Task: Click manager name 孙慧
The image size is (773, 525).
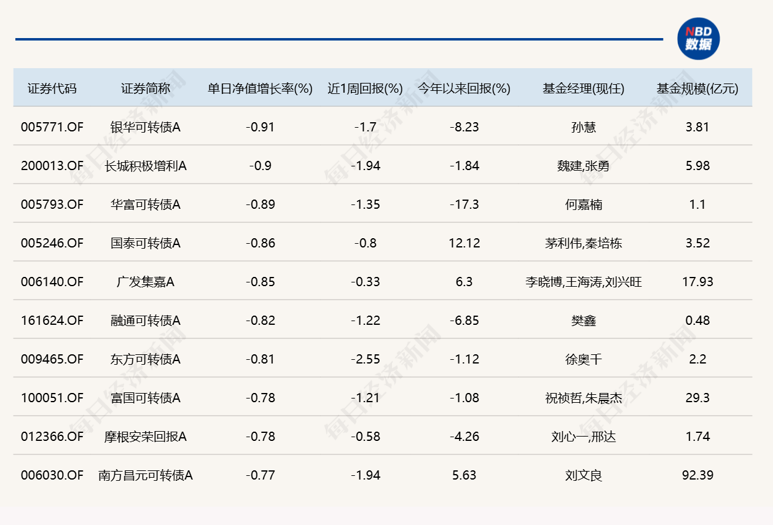Action: click(583, 127)
